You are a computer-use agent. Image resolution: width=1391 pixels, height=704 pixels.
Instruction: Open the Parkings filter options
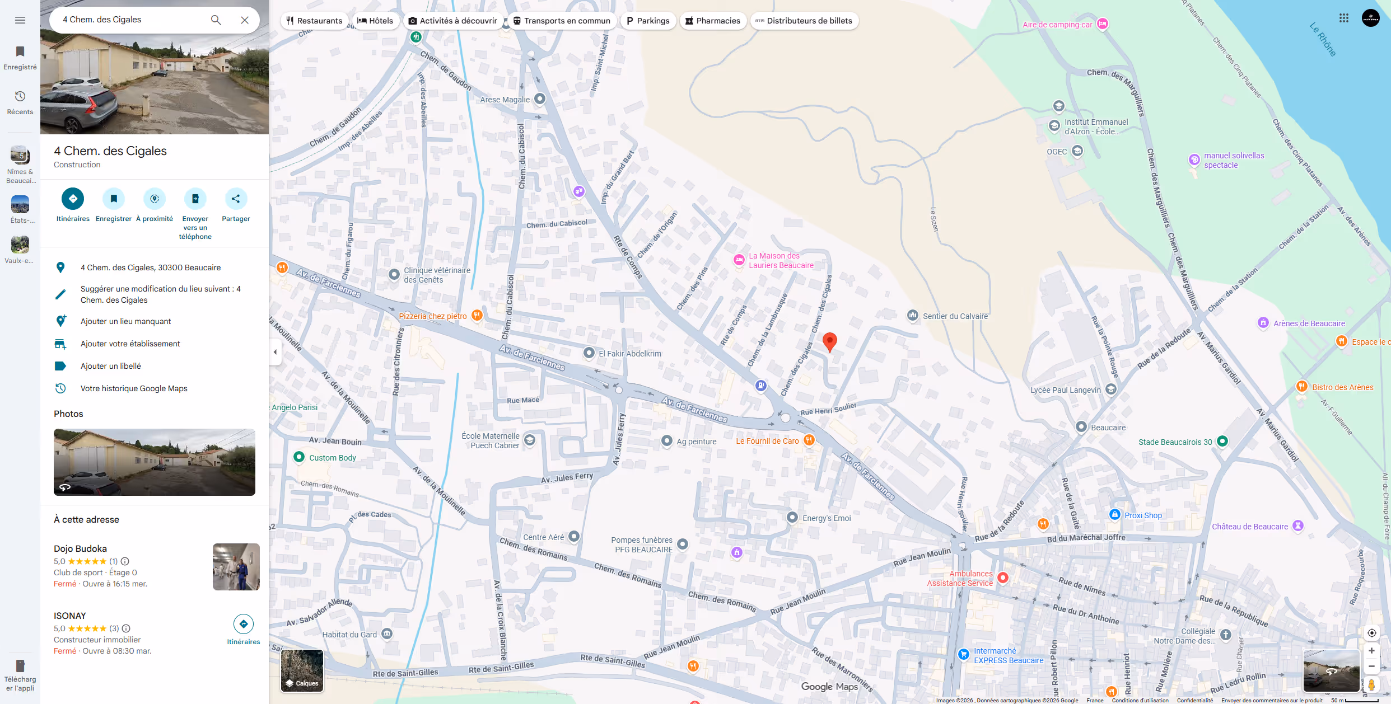click(648, 20)
